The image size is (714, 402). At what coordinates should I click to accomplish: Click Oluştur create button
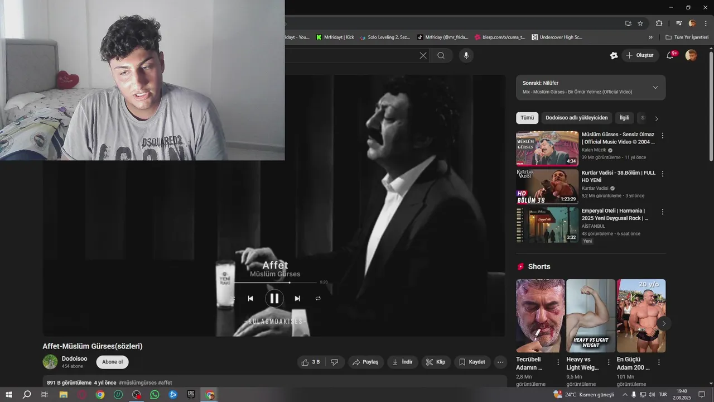tap(640, 55)
